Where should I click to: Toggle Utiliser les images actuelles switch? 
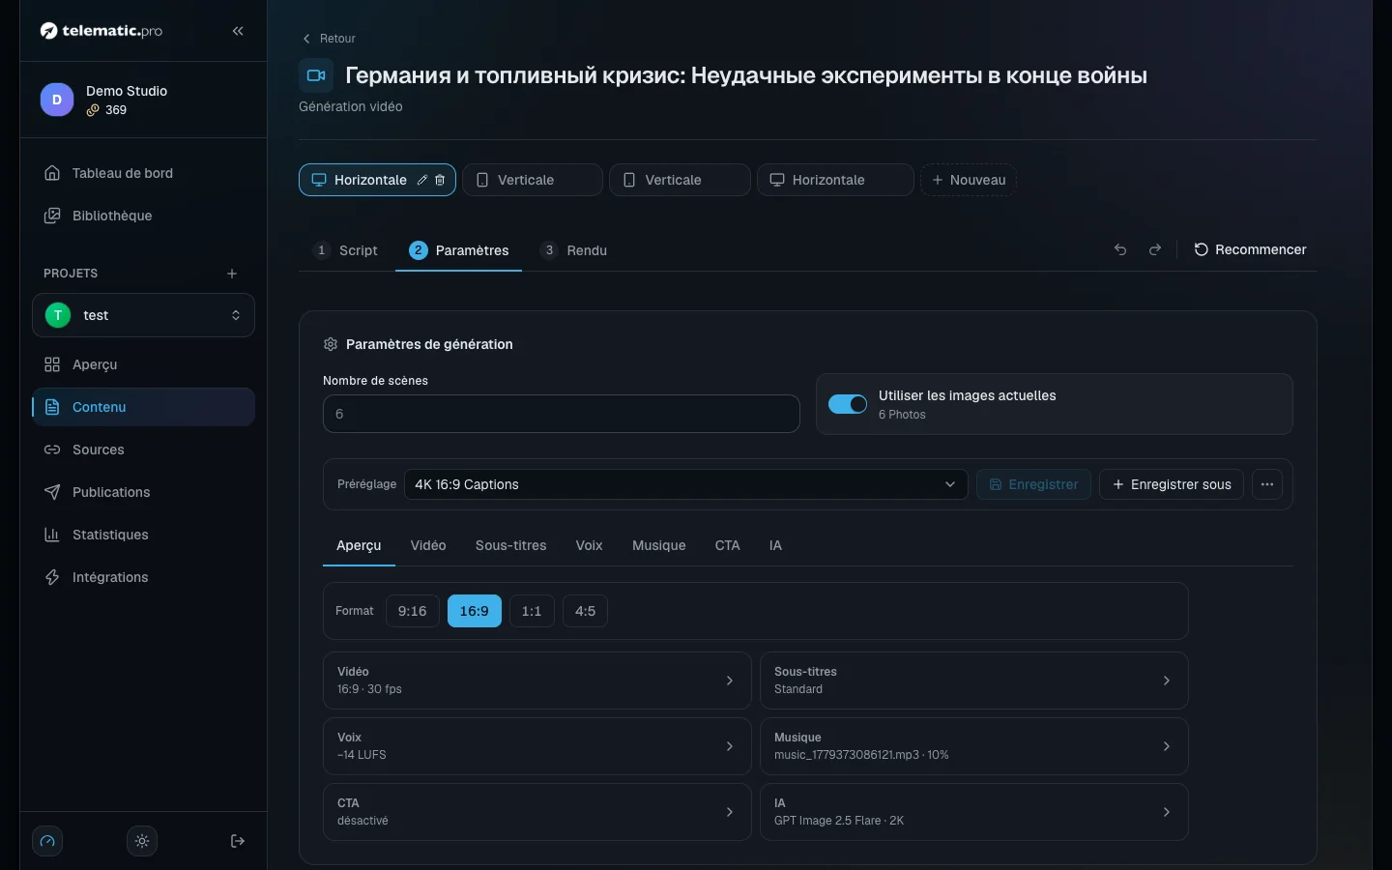[x=848, y=404]
